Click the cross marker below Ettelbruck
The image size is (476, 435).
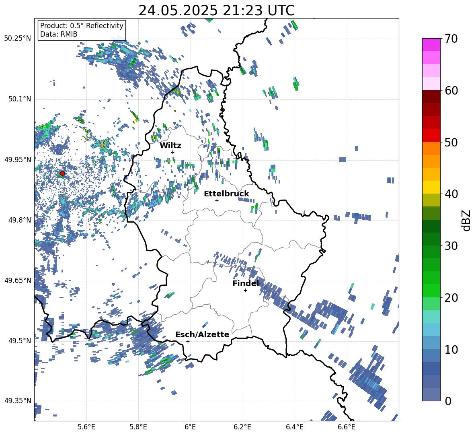pos(217,200)
